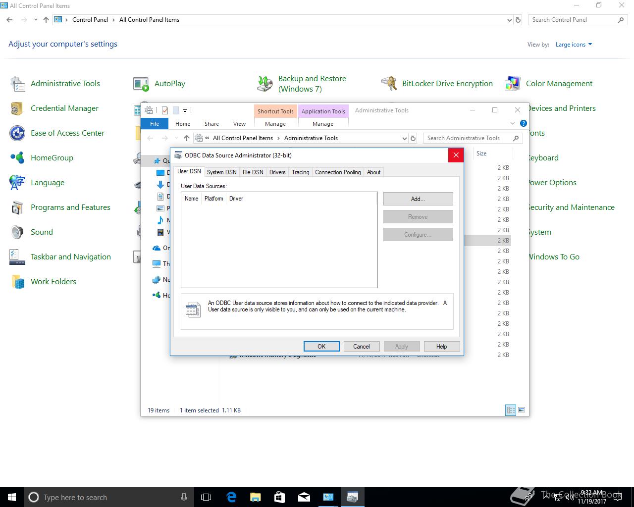
Task: Switch to the File DSN tab
Action: (253, 172)
